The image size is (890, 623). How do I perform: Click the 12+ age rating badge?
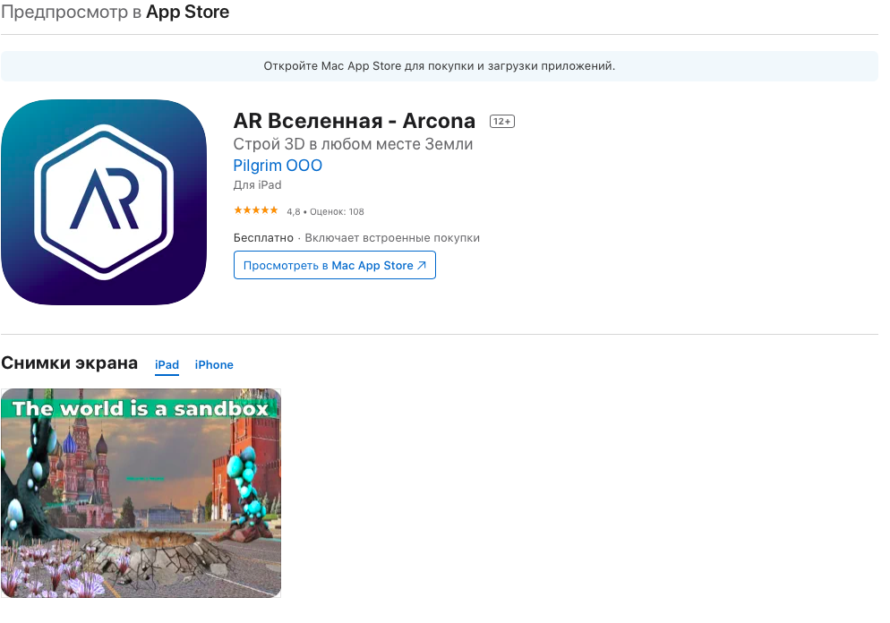point(501,122)
